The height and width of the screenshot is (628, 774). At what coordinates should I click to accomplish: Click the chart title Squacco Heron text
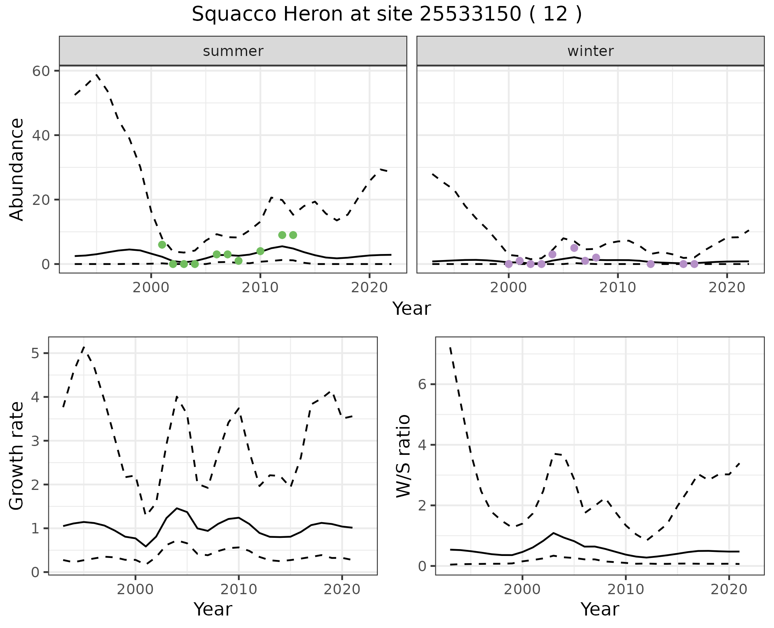click(386, 14)
